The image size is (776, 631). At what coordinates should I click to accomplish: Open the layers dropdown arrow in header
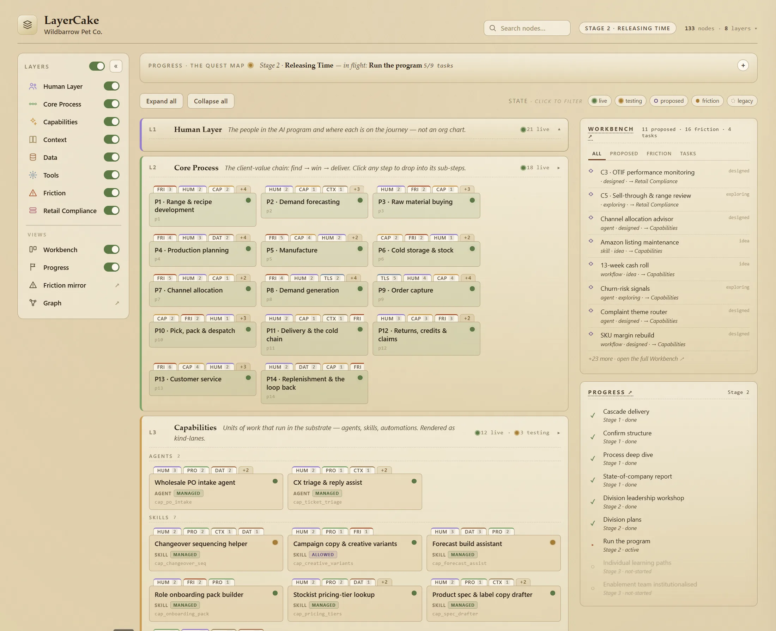756,28
